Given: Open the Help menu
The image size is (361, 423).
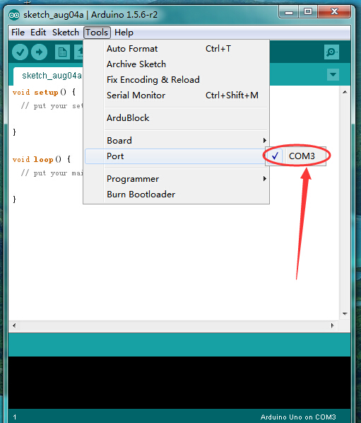Looking at the screenshot, I should [x=124, y=33].
